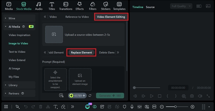This screenshot has width=215, height=111.
Task: Switch to the Reference to Video tab
Action: [x=77, y=17]
